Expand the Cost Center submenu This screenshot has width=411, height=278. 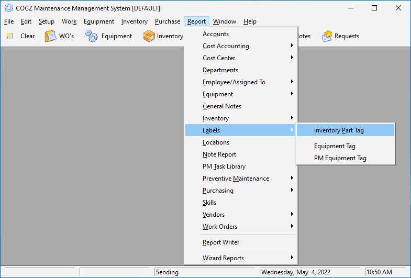coord(241,58)
